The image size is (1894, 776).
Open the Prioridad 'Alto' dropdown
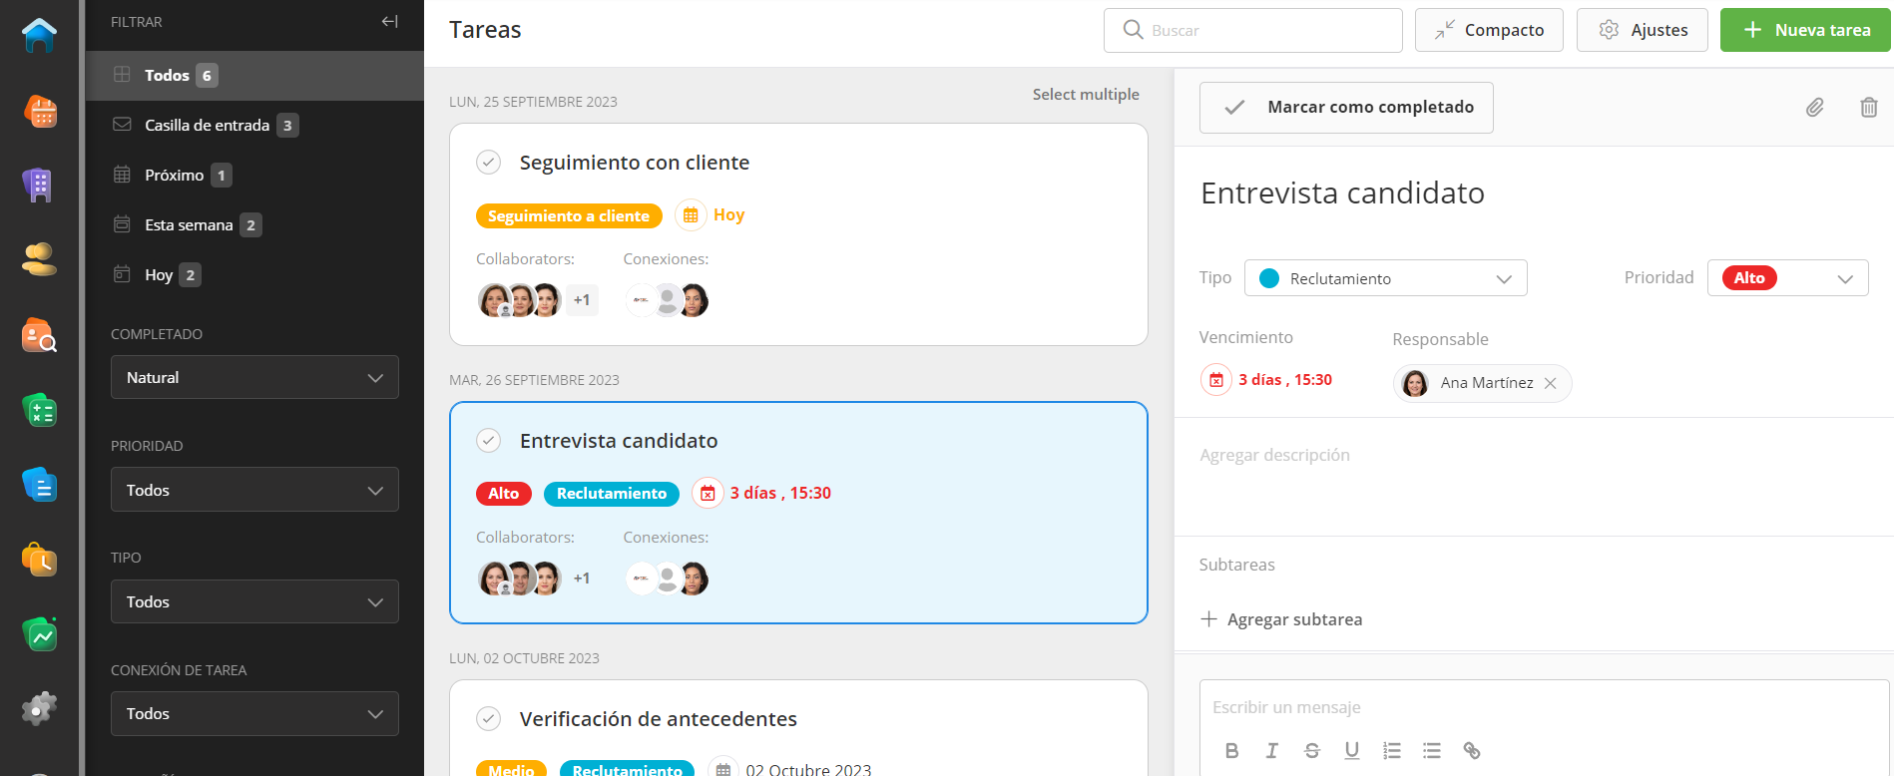(x=1787, y=278)
